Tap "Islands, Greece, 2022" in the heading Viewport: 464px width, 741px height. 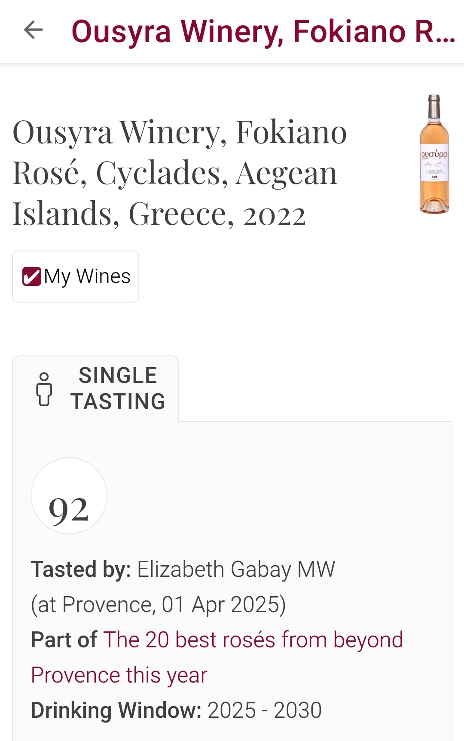click(x=159, y=214)
